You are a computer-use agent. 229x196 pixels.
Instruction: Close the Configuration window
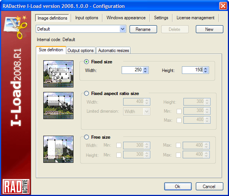click(x=223, y=6)
